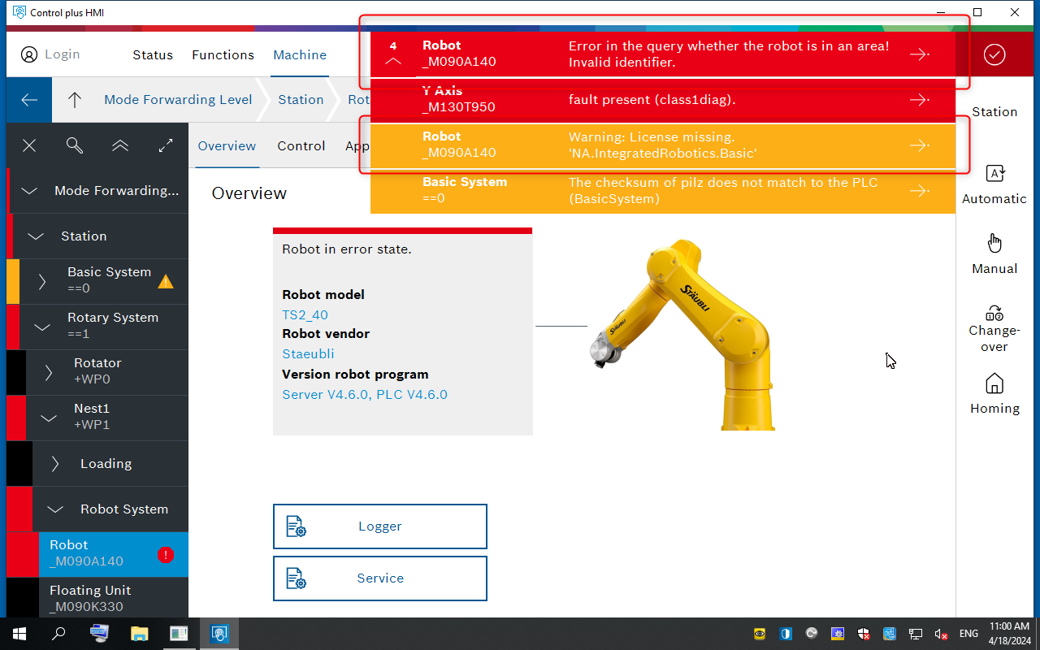1040x650 pixels.
Task: Click the Service button
Action: [x=380, y=578]
